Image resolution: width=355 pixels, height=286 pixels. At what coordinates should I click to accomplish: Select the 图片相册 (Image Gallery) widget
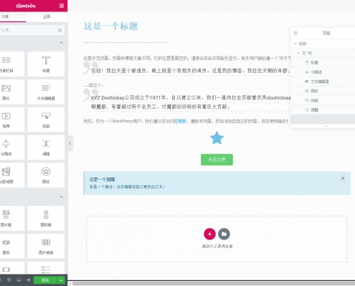46,246
